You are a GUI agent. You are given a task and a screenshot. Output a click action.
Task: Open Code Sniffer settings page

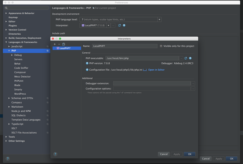pyautogui.click(x=21, y=68)
